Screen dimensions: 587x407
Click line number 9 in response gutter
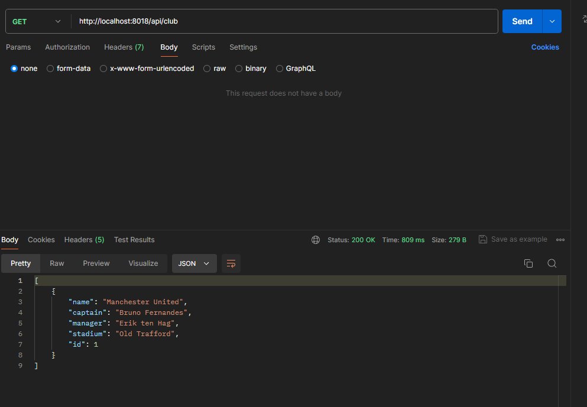[x=20, y=366]
